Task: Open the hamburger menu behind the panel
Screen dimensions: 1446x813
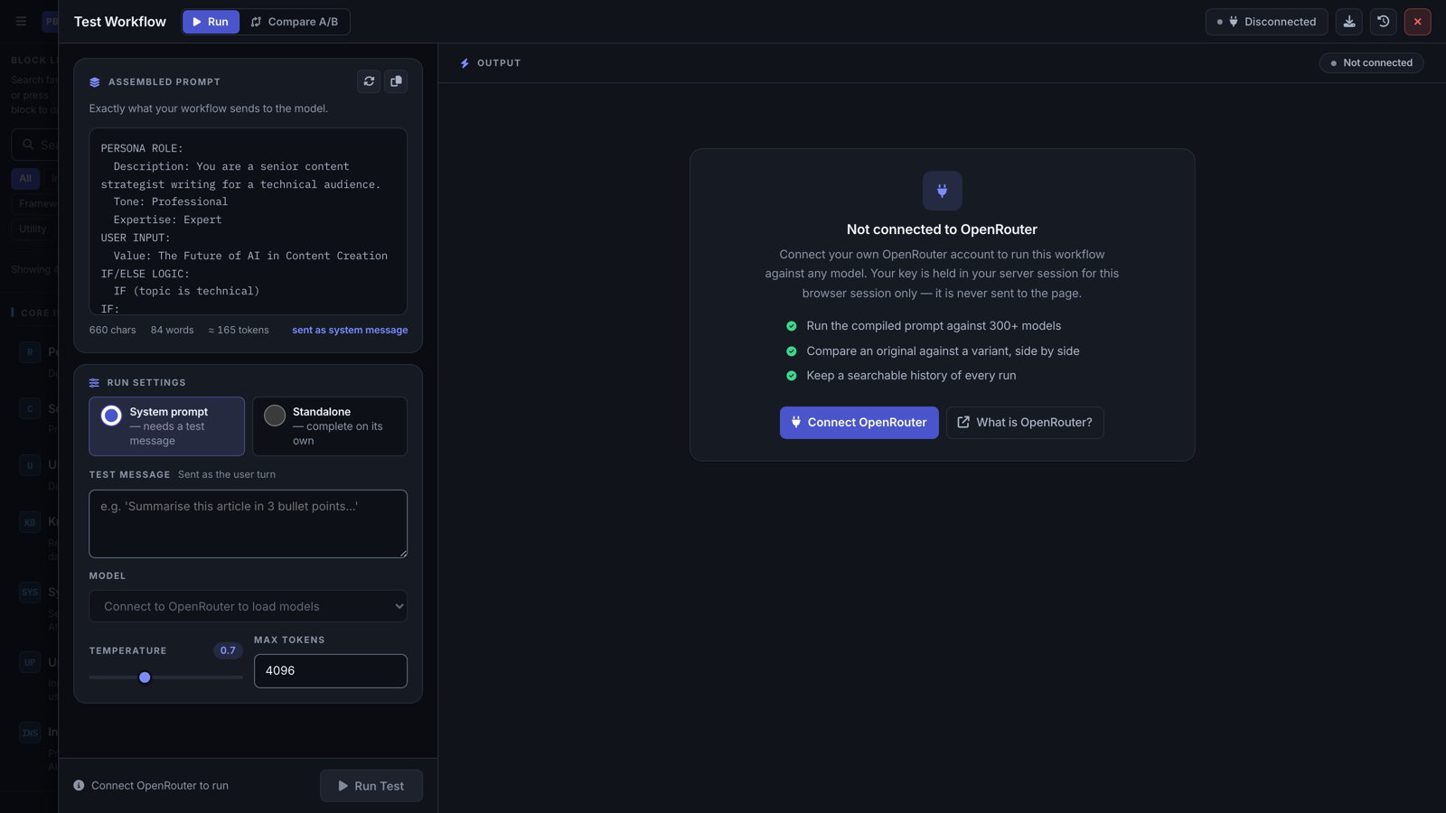Action: [x=21, y=22]
